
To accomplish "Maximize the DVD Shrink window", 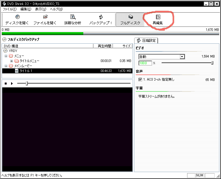I will (211, 4).
